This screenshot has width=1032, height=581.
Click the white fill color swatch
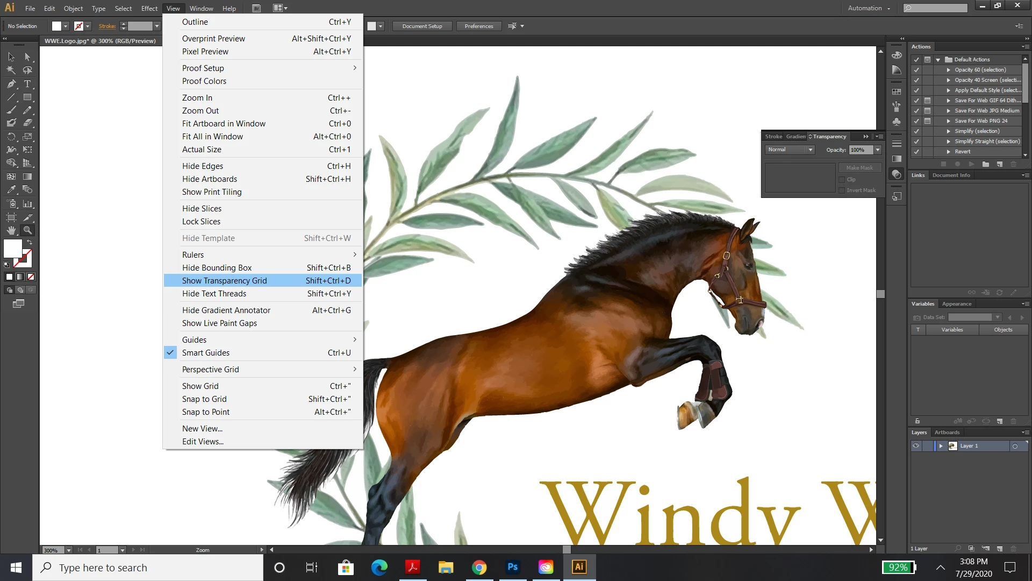point(13,248)
